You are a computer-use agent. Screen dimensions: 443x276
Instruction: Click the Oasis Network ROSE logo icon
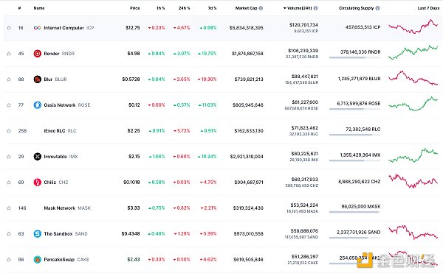38,105
